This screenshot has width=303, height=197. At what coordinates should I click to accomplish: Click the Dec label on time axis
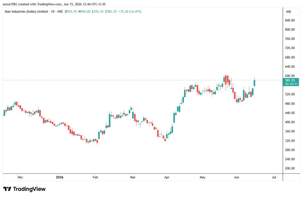pos(20,177)
